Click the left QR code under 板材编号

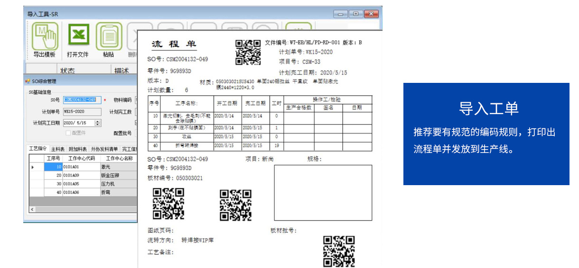pyautogui.click(x=168, y=204)
